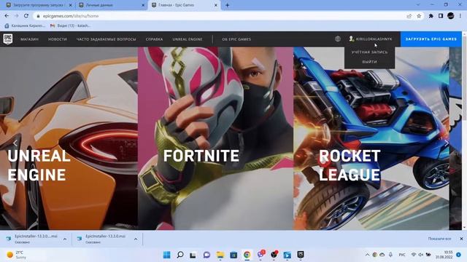The image size is (467, 262).
Task: Open the blue video app taskbar icon
Action: 287,255
